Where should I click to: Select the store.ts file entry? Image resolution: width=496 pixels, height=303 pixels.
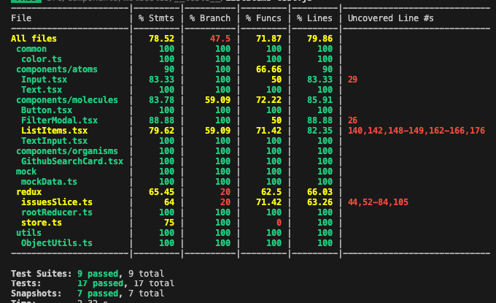point(42,223)
